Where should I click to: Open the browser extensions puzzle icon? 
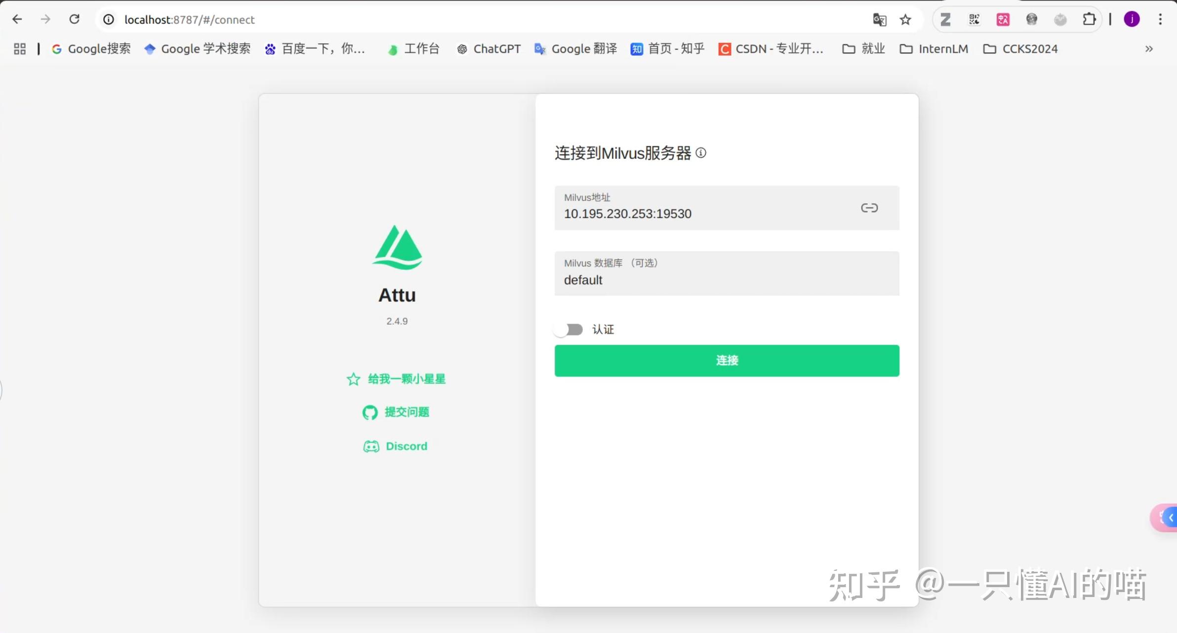pyautogui.click(x=1090, y=19)
